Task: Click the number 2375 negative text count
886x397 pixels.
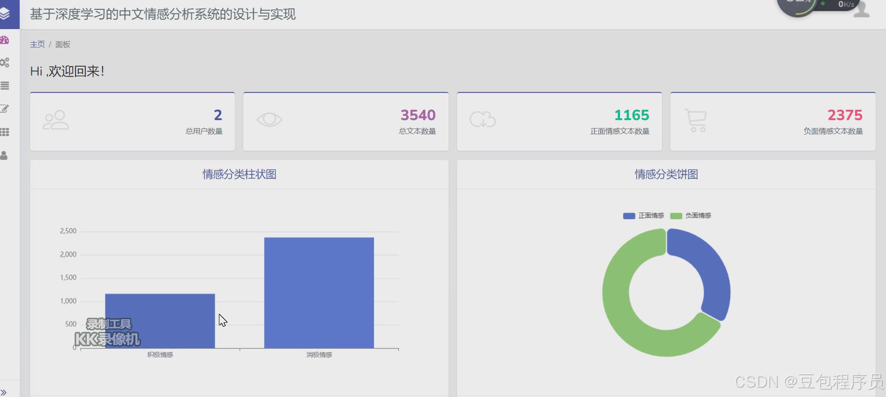Action: 845,115
